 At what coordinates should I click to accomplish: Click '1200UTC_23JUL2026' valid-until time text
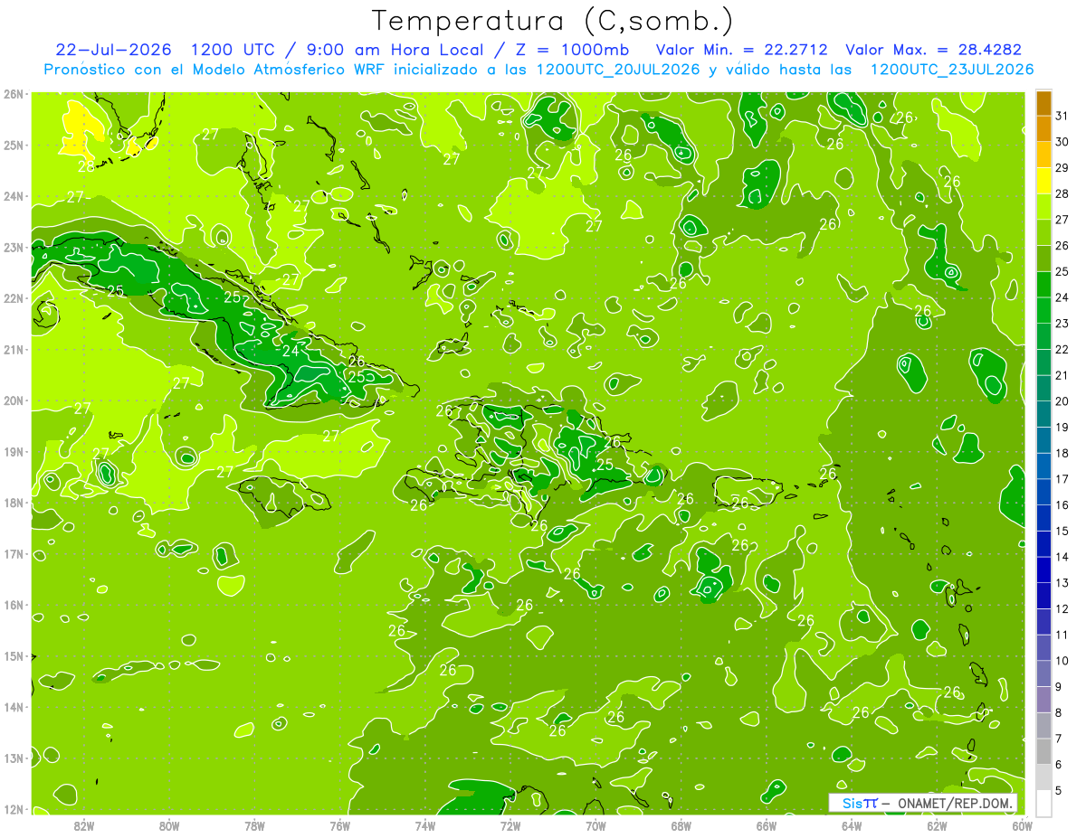point(951,70)
